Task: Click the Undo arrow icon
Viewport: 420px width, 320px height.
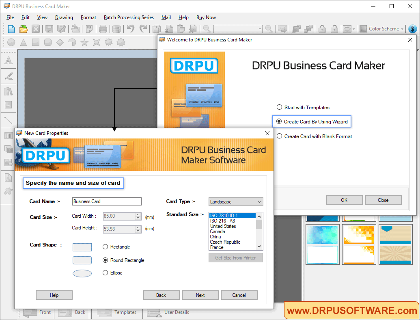Action: (x=130, y=28)
